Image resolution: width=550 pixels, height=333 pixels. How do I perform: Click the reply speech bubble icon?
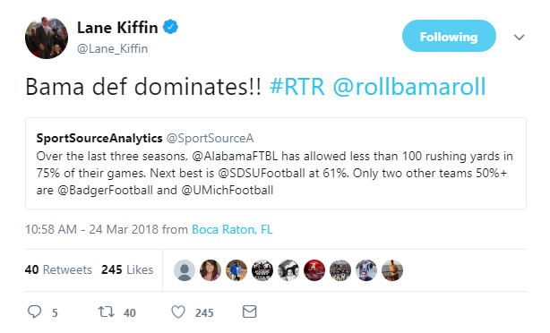[34, 312]
